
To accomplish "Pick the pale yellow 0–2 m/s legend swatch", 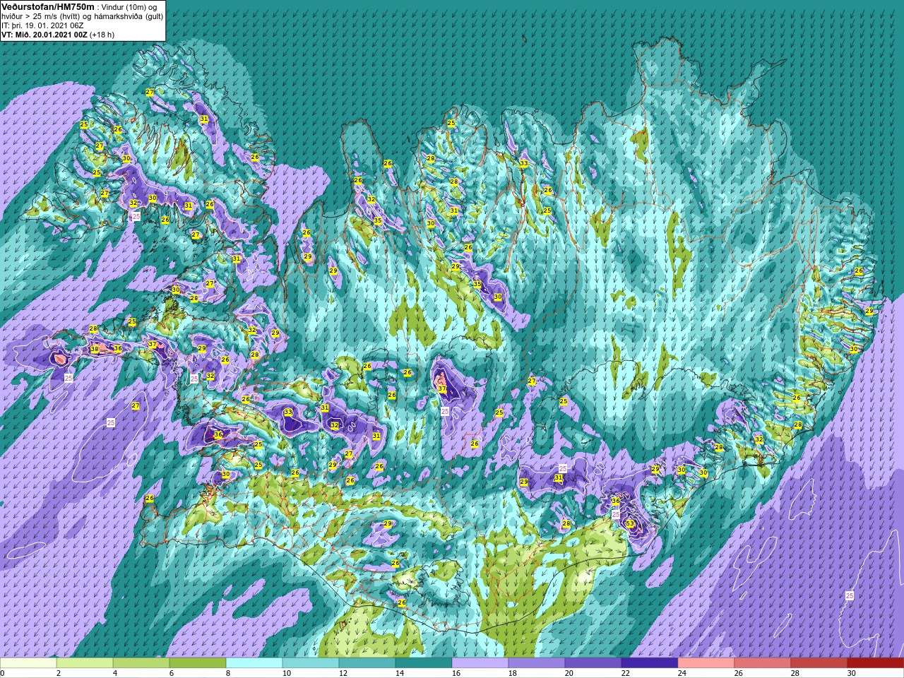I will click(28, 663).
